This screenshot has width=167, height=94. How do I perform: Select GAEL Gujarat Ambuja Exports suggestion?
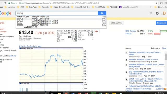click(x=61, y=23)
